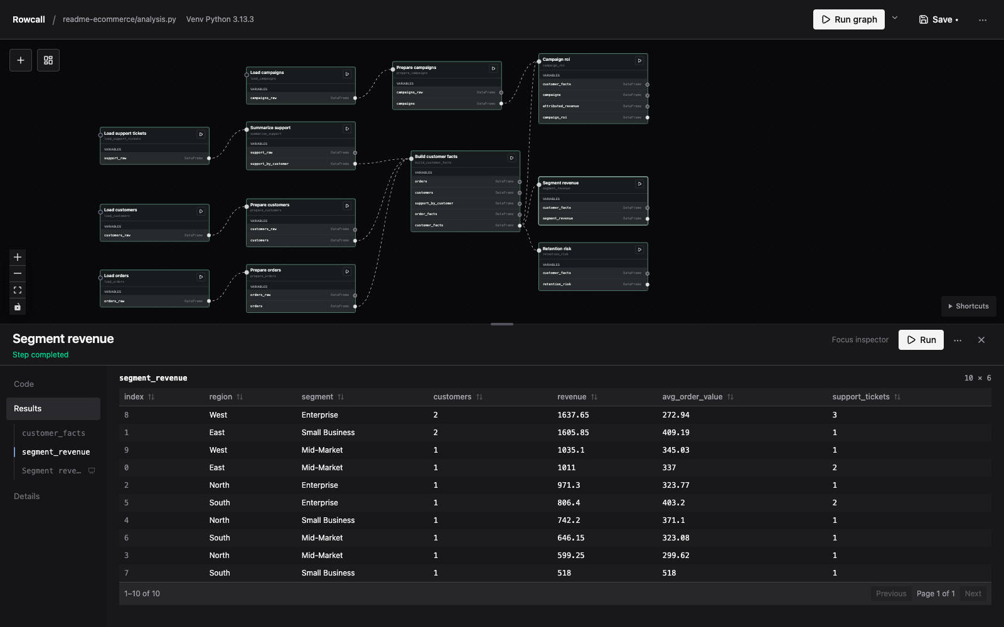Sort table by region column

tap(226, 397)
